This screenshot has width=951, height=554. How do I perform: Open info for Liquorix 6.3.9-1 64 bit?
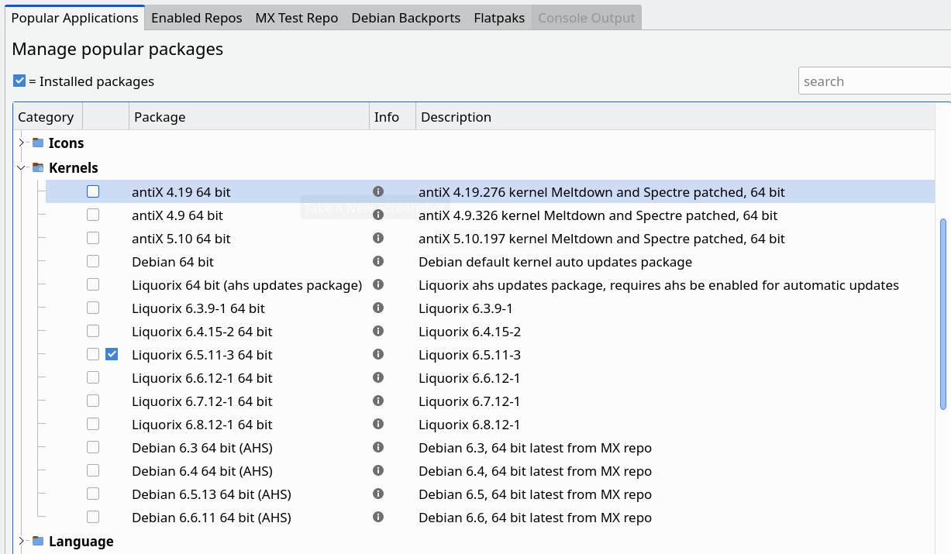(x=378, y=308)
